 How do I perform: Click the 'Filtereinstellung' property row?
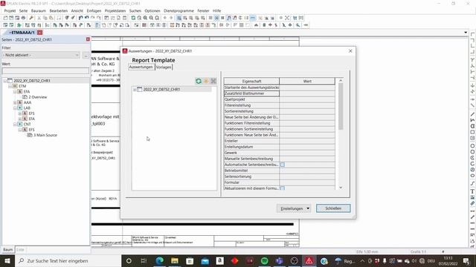pyautogui.click(x=280, y=105)
